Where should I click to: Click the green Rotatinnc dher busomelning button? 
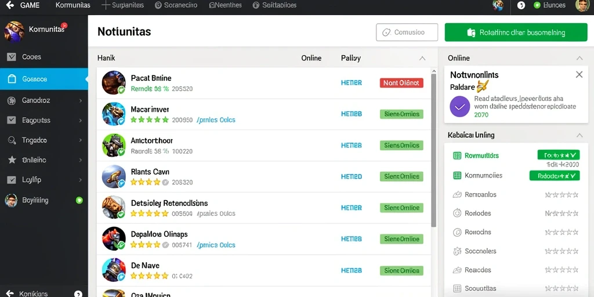coord(516,32)
